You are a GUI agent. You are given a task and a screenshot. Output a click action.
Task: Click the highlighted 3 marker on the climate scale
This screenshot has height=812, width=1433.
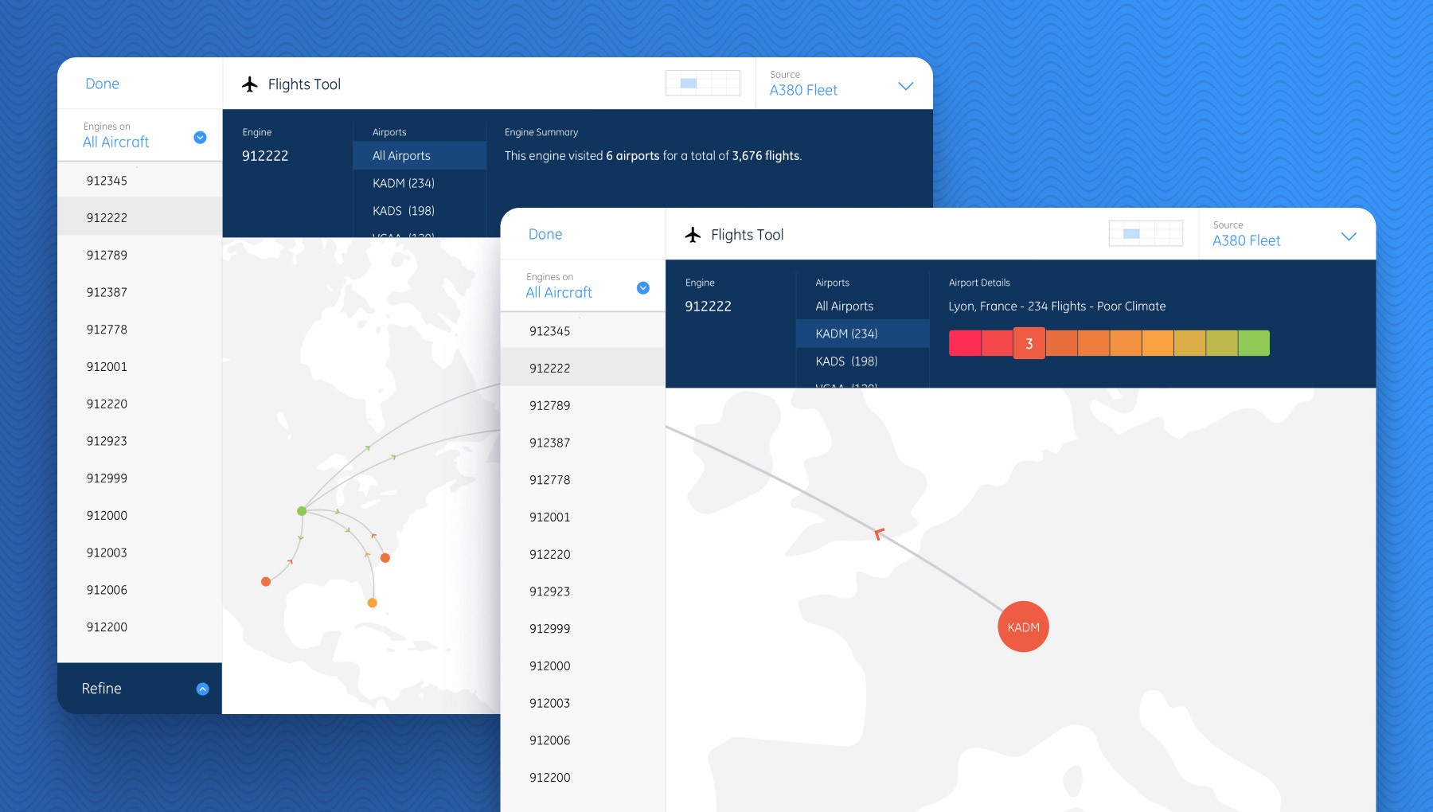pos(1029,343)
